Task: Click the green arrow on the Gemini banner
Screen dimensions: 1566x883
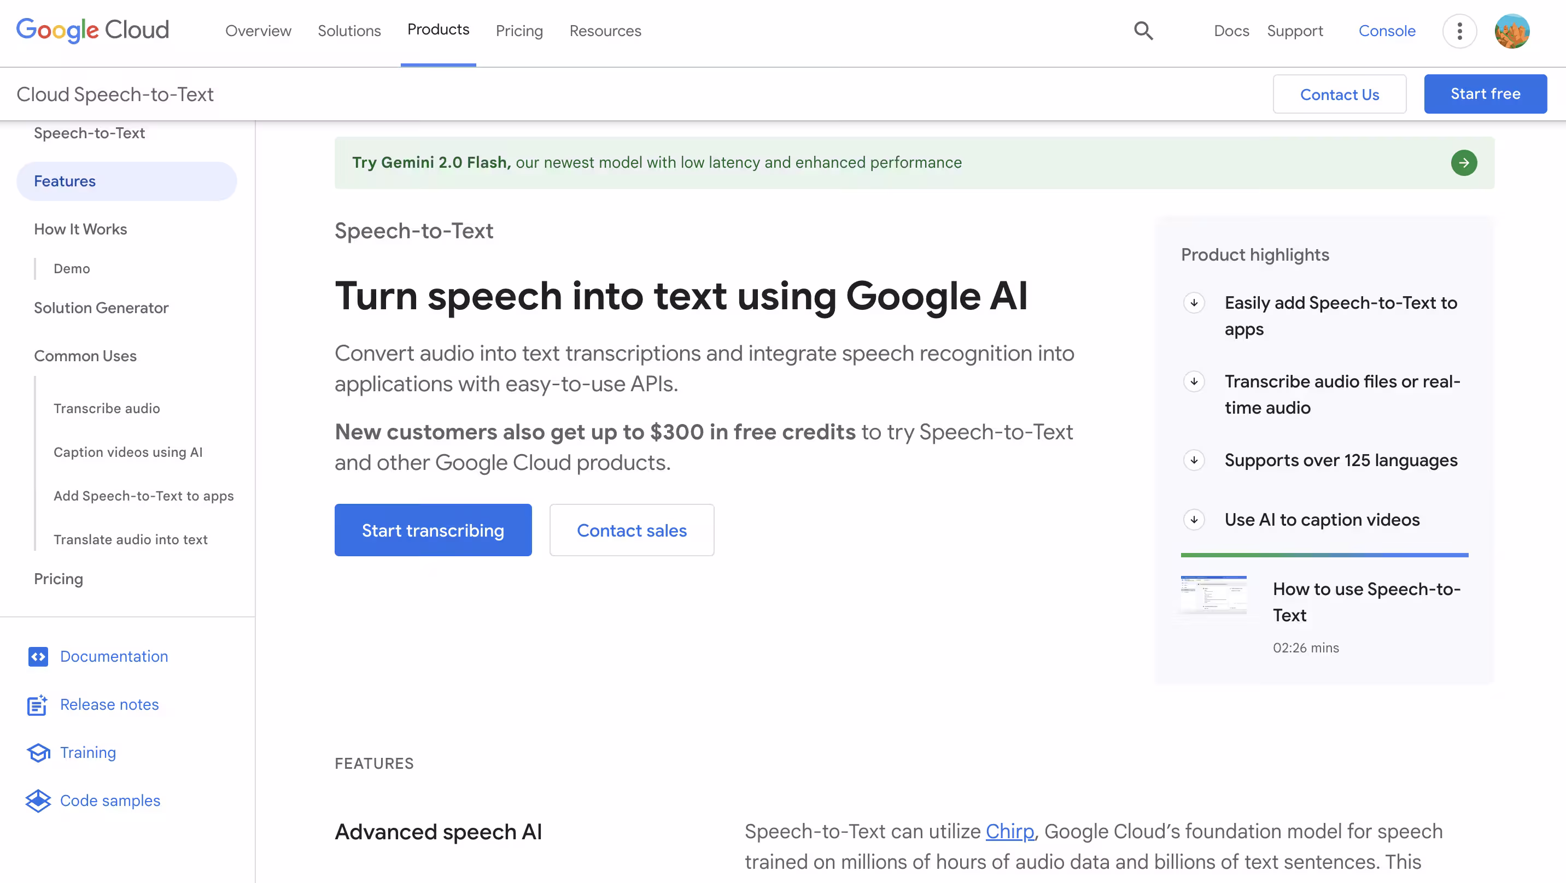Action: click(1464, 163)
